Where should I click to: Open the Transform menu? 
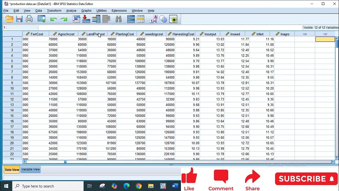pyautogui.click(x=54, y=11)
